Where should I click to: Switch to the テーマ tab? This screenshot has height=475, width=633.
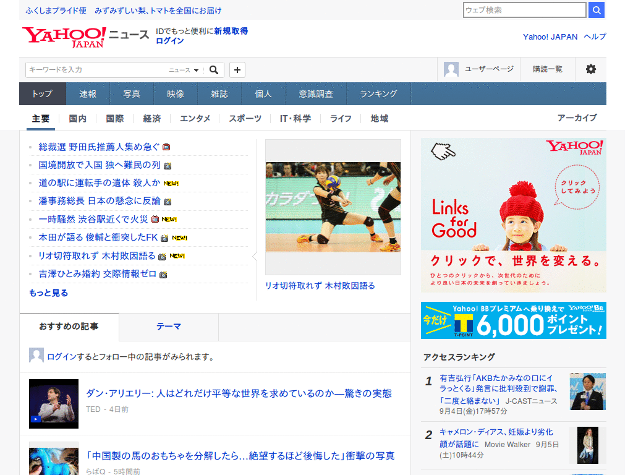coord(169,327)
